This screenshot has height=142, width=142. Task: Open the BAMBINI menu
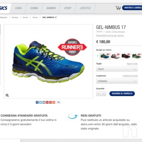(51, 8)
